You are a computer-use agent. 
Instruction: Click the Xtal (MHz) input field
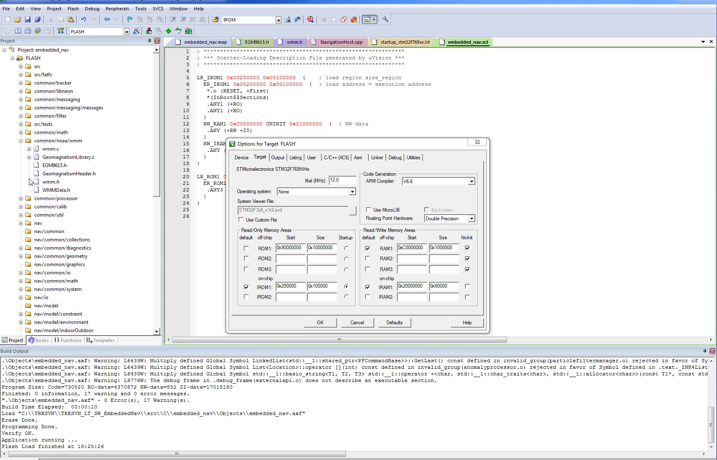342,180
